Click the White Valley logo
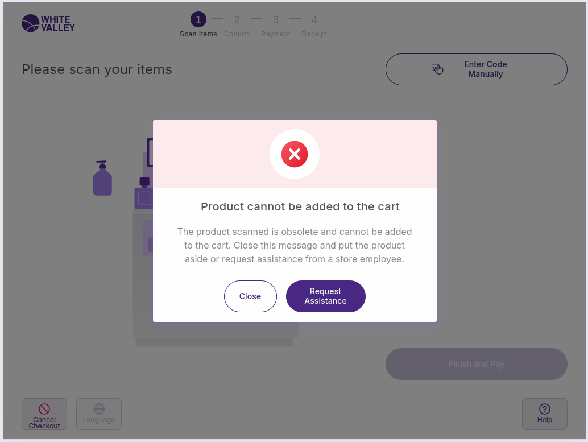 (48, 23)
